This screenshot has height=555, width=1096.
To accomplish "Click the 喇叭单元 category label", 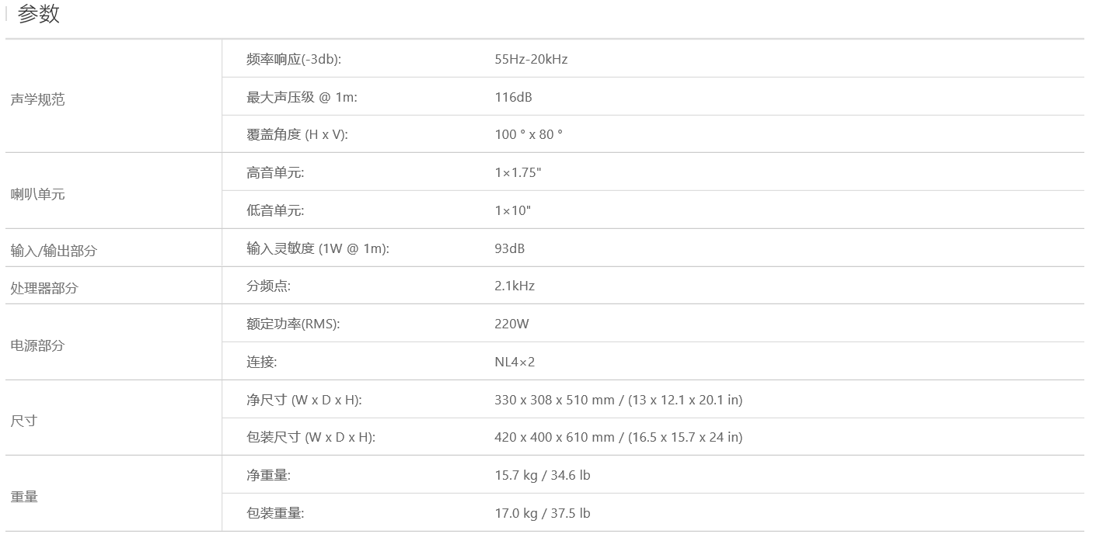I will point(37,194).
